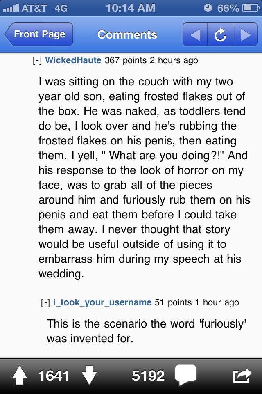This screenshot has width=262, height=394.
Task: Tap the downvote arrow icon
Action: [x=89, y=375]
